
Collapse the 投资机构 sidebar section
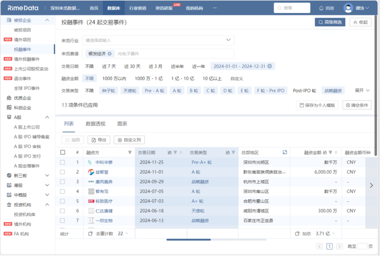pyautogui.click(x=47, y=205)
